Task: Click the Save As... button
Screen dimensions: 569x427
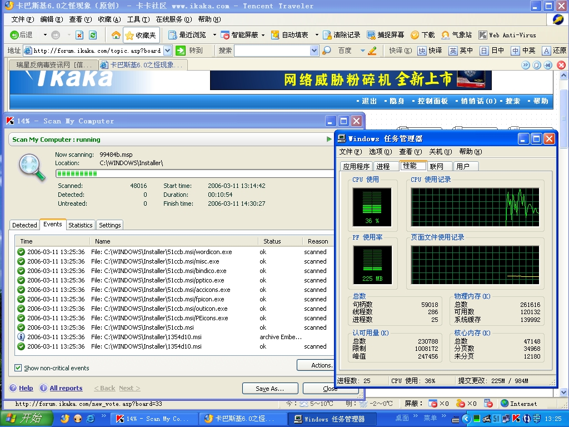Action: pos(270,389)
